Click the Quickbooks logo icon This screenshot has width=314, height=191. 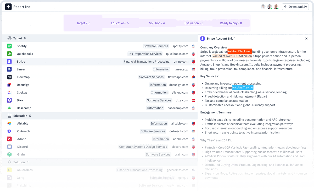[9, 54]
